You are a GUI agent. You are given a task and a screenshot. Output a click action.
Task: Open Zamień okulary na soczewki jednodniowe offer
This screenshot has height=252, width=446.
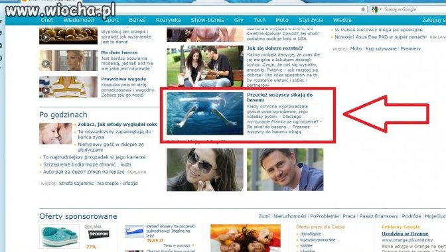click(171, 231)
